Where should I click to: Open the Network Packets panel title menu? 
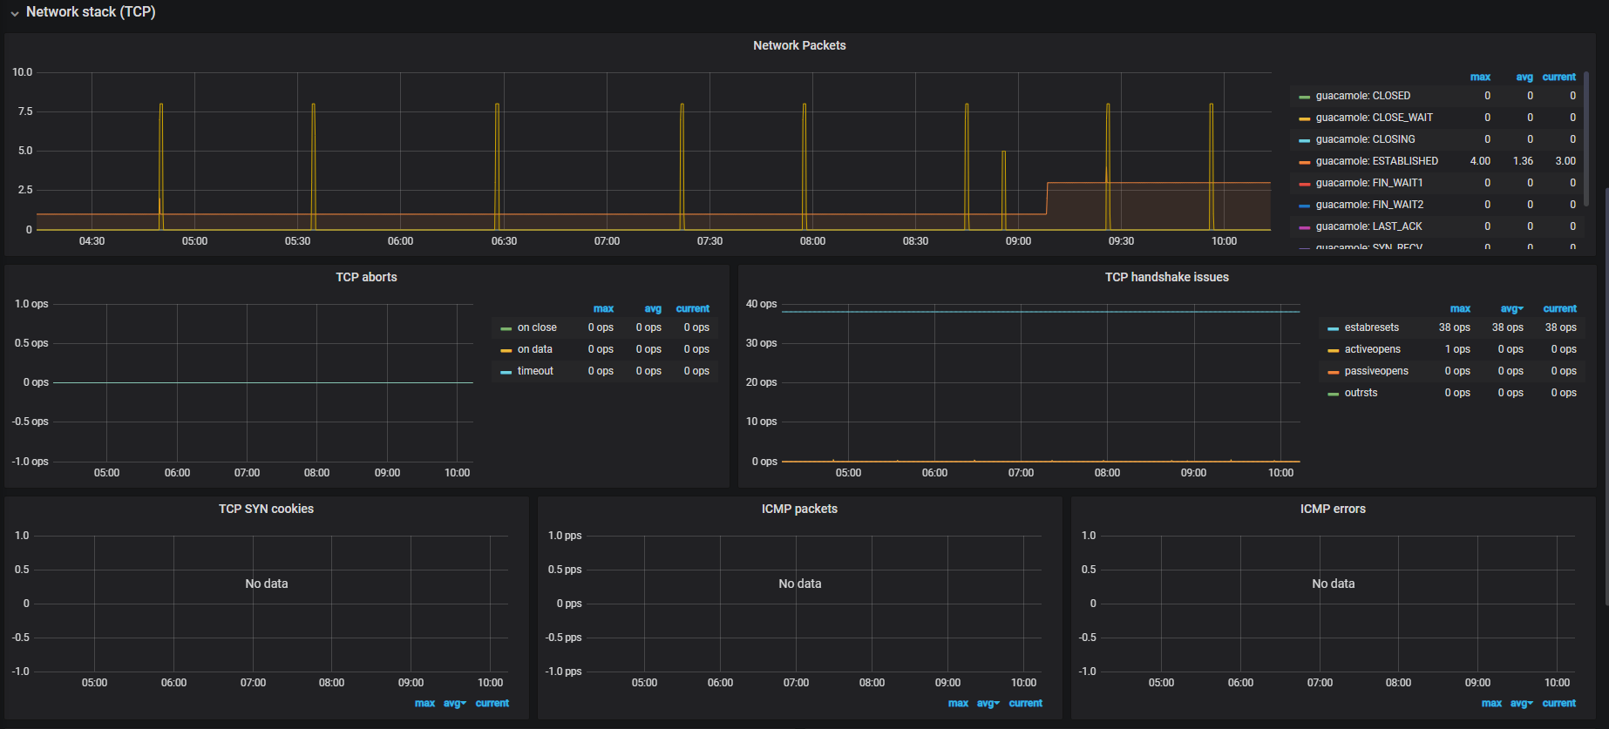tap(799, 45)
